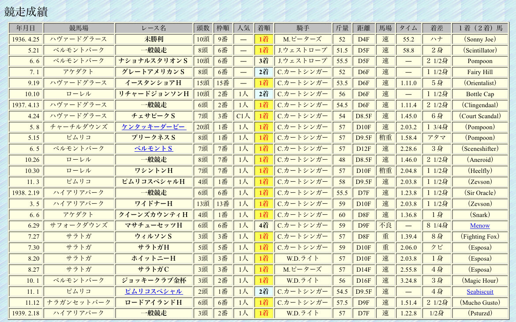
Task: Click the 1着(2着)馬 column header
Action: tap(480, 28)
